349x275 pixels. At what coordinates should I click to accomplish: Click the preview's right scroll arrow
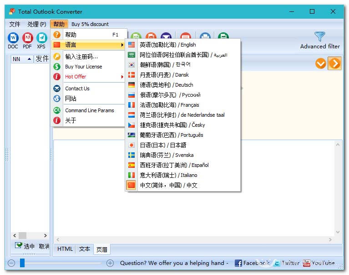pos(330,239)
